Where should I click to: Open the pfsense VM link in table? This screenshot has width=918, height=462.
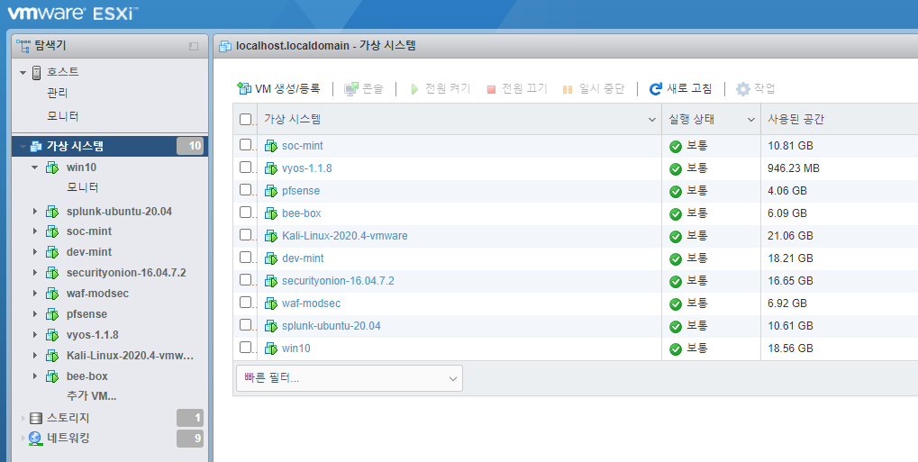click(x=301, y=191)
